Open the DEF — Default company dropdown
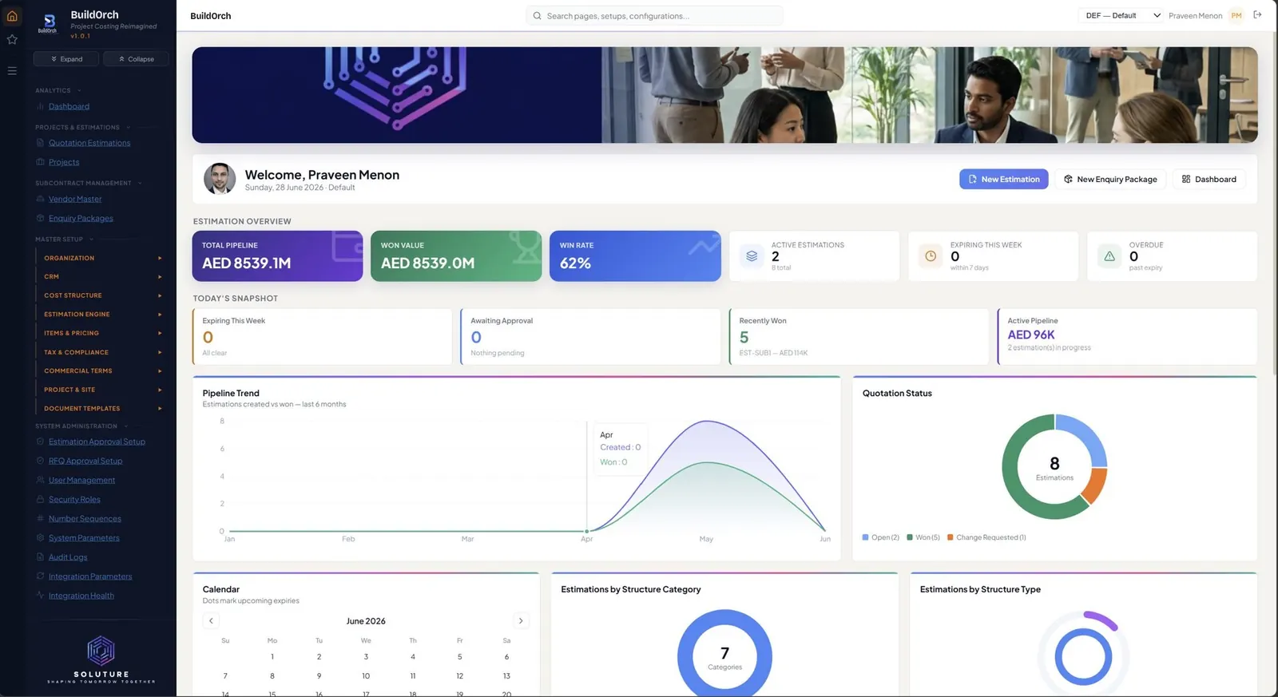 coord(1122,16)
